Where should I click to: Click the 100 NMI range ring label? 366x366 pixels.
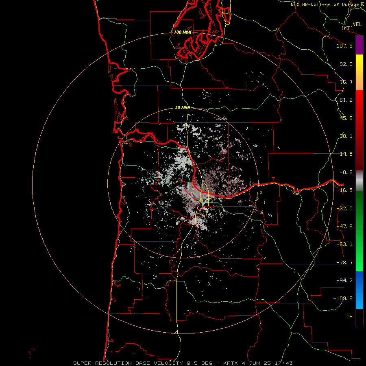point(183,32)
